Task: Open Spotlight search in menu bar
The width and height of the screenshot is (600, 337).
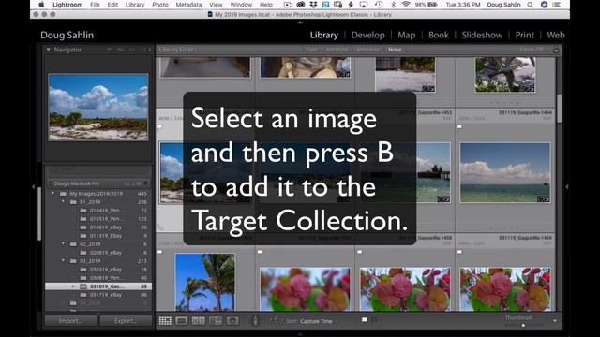Action: (530, 5)
